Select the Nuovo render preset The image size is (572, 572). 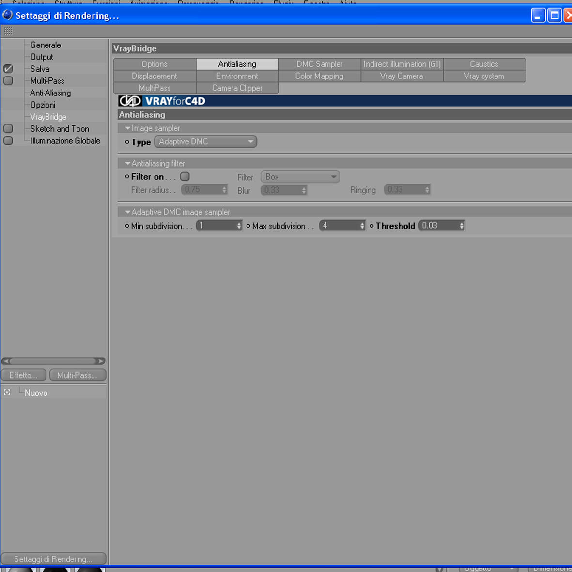(x=36, y=393)
